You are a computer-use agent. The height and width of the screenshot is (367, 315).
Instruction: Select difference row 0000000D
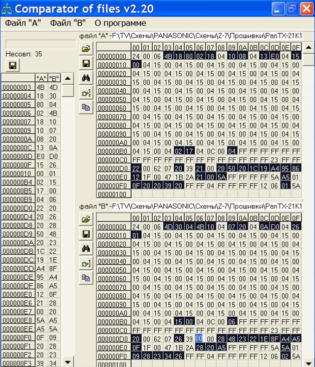coord(31,156)
